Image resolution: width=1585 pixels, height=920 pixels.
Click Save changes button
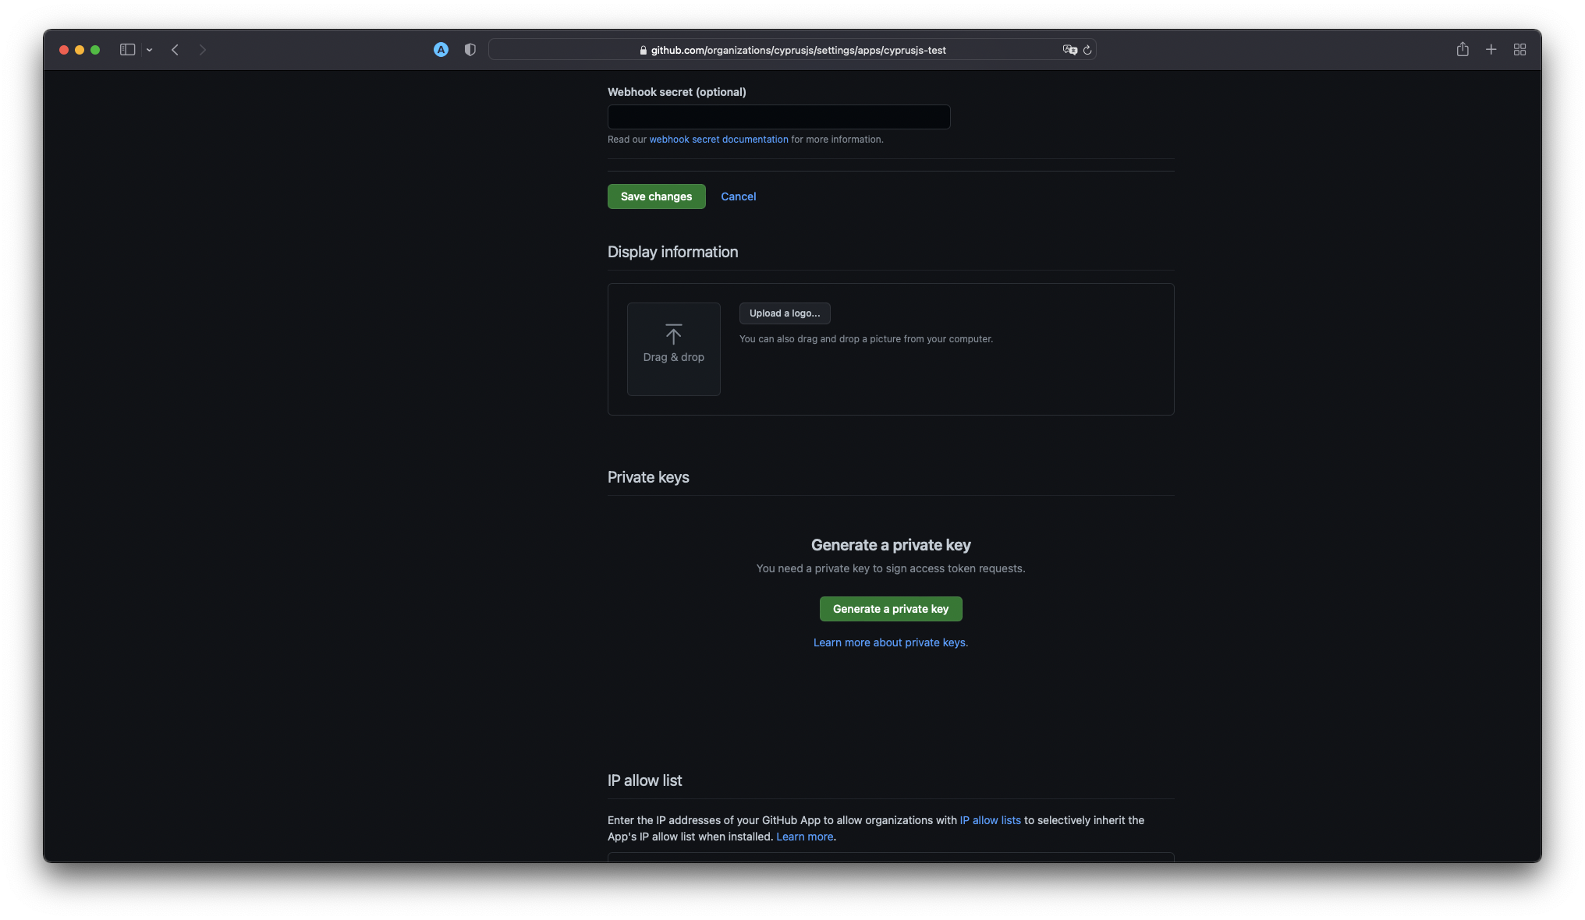tap(656, 196)
